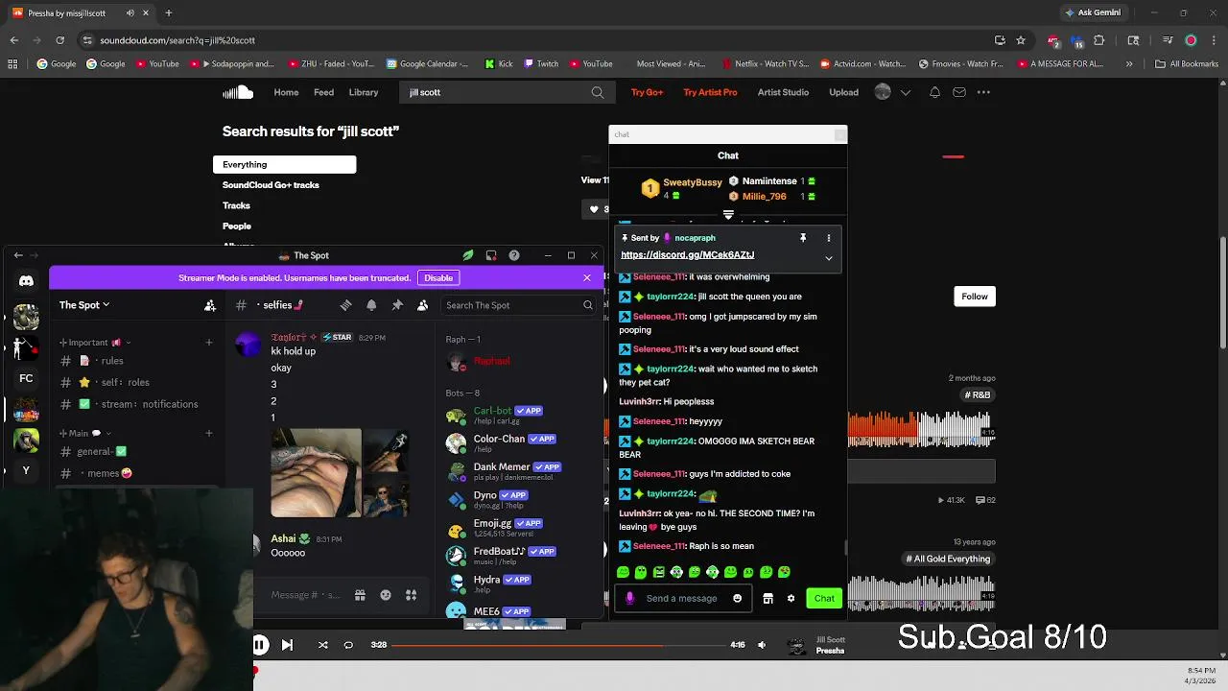Image resolution: width=1228 pixels, height=691 pixels.
Task: Pause the SoundCloud player
Action: (260, 645)
